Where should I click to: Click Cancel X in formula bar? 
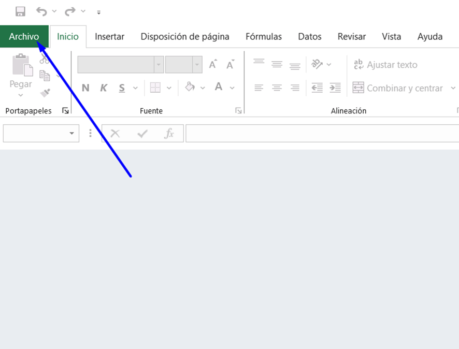point(115,134)
